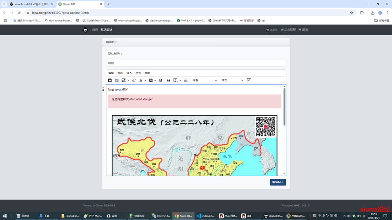This screenshot has width=392, height=220.
Task: Open the 所有书签 all bookmarks folder
Action: 382,20
